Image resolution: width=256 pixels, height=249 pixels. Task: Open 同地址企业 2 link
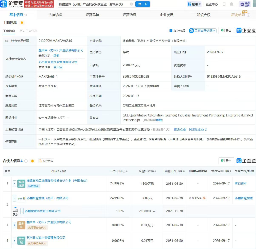pos(198,130)
